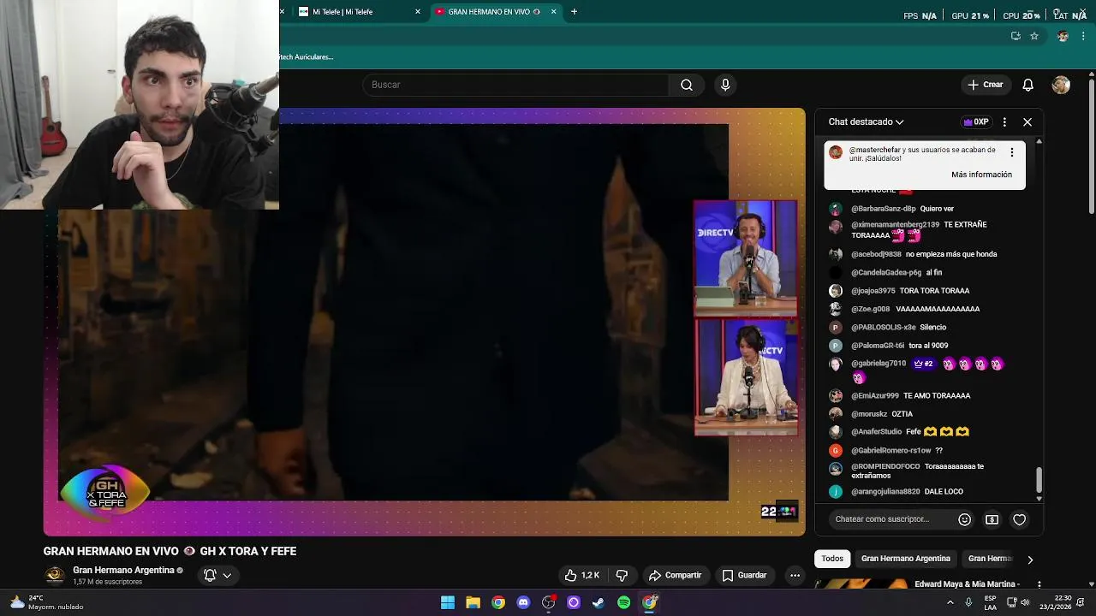This screenshot has width=1096, height=616.
Task: Click the 0XP crown badge
Action: click(976, 121)
